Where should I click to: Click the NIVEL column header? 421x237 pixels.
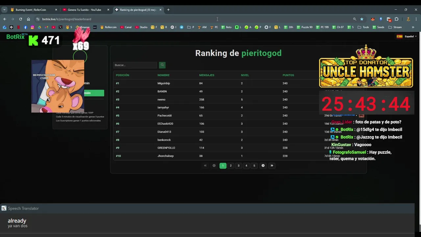coord(245,75)
